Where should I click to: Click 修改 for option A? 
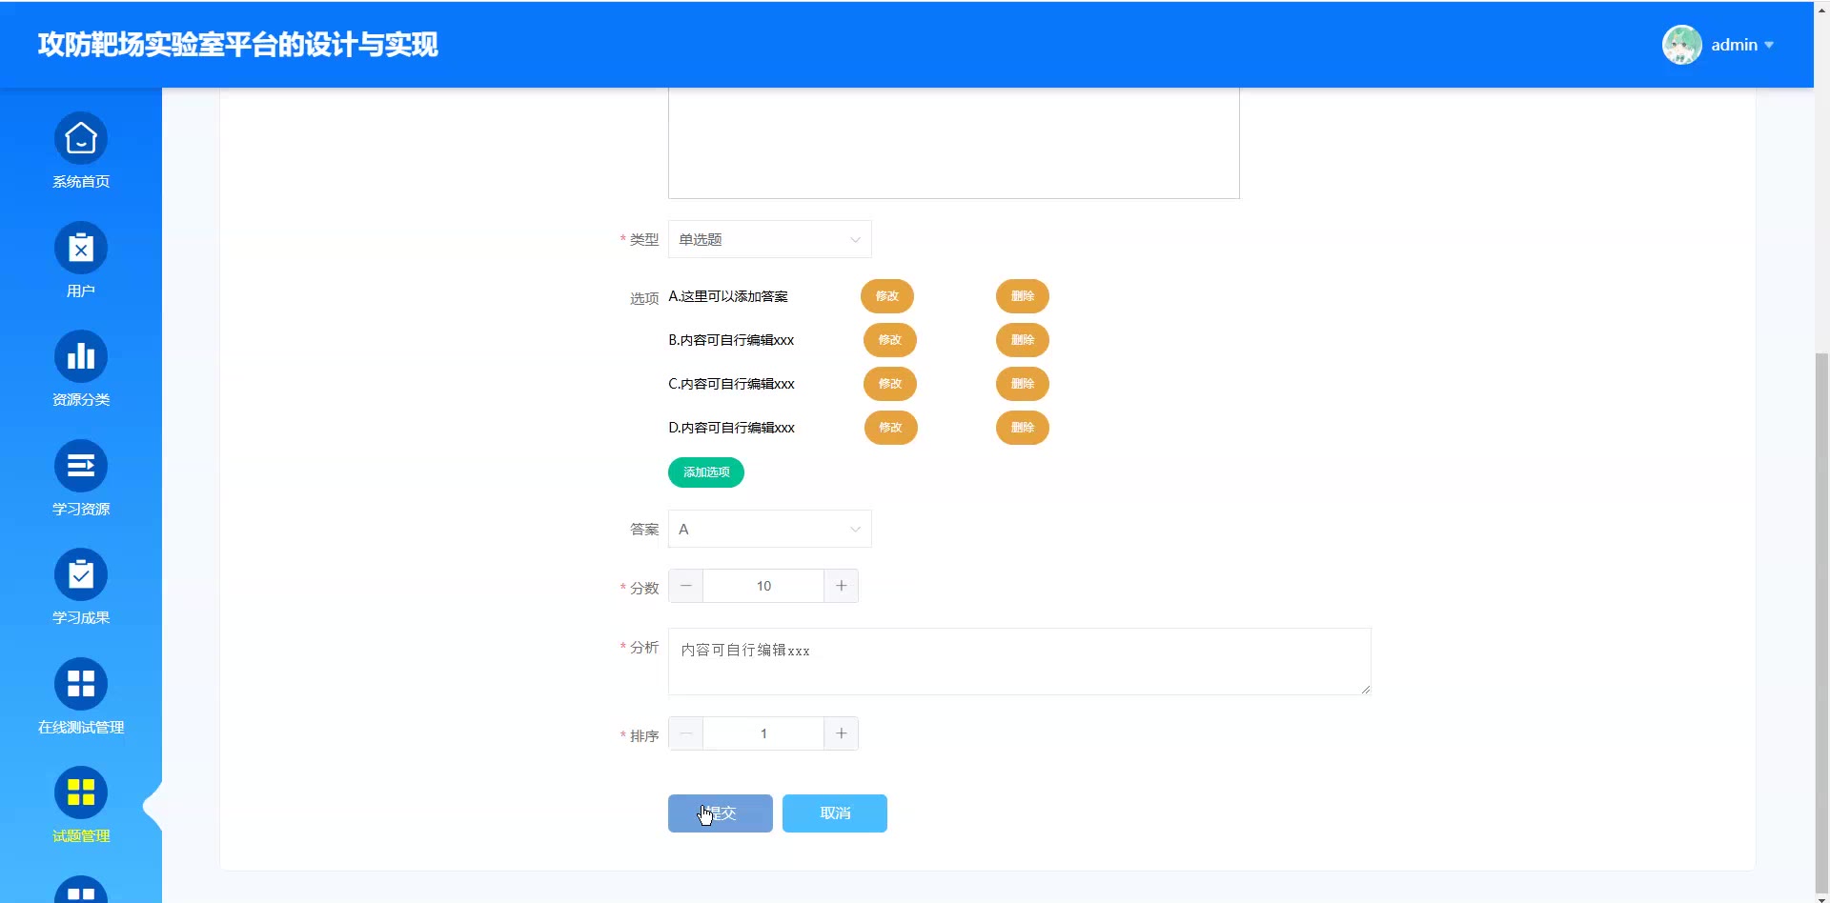point(887,296)
